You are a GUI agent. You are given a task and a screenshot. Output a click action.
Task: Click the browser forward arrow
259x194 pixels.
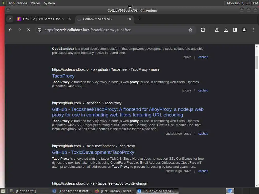coord(19,30)
